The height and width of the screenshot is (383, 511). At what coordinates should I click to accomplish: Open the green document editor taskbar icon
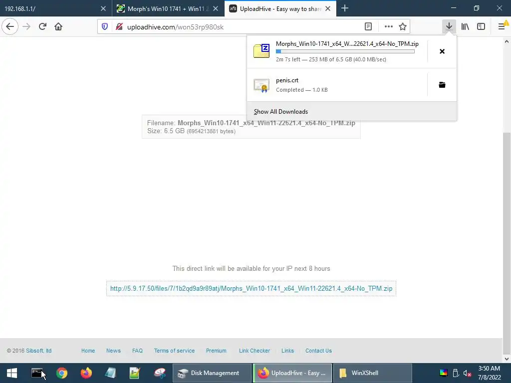135,373
